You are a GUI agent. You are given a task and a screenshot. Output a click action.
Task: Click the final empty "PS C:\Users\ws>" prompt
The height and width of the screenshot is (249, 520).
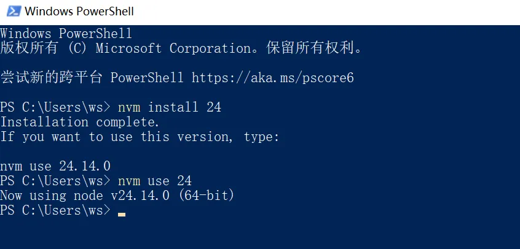(x=56, y=210)
